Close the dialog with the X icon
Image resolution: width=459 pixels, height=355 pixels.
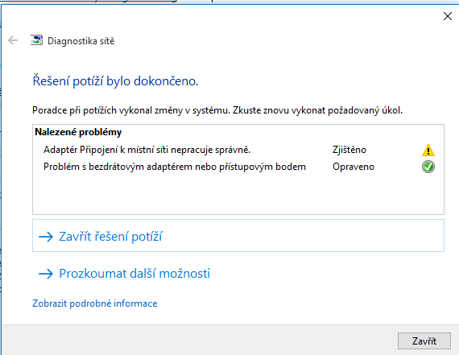pos(447,16)
